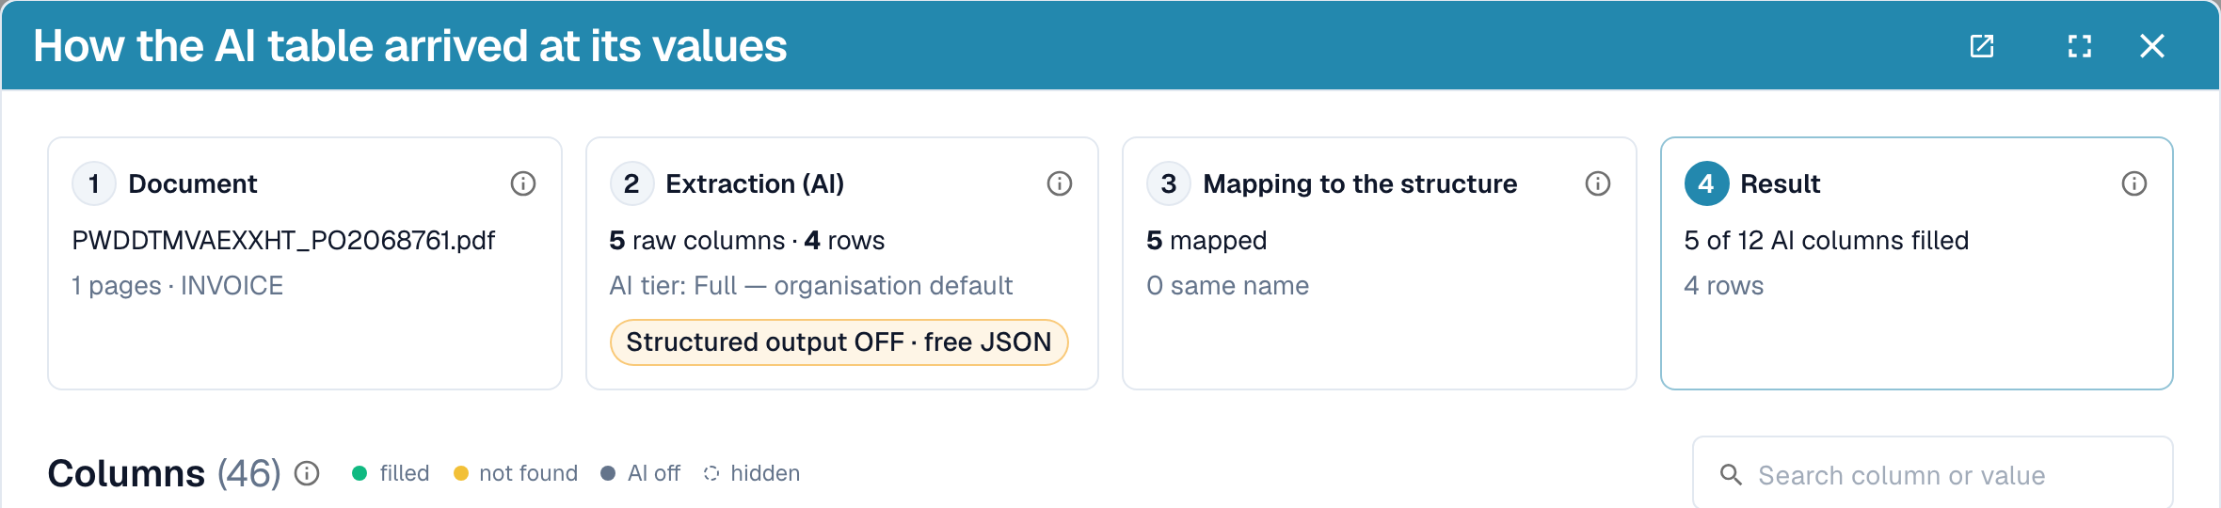Image resolution: width=2221 pixels, height=508 pixels.
Task: Click the text 1 pages · INVOICE
Action: 178,286
